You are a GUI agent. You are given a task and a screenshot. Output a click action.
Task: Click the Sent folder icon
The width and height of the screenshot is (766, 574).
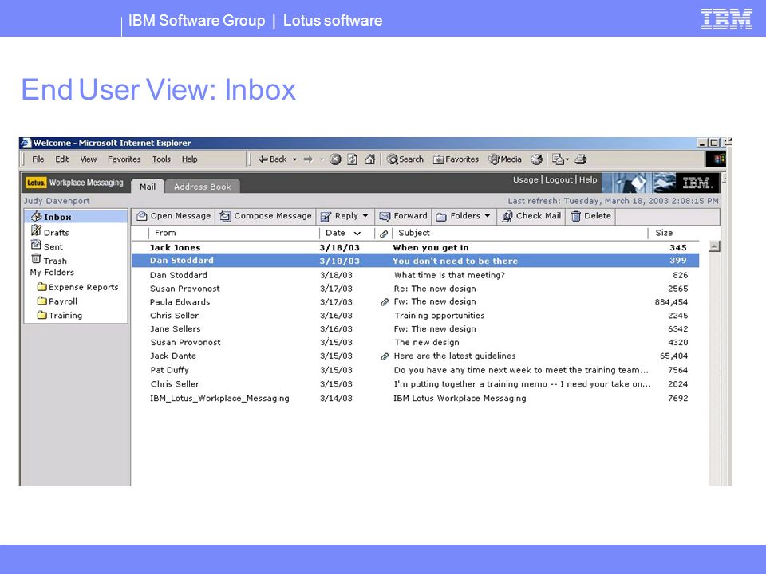click(36, 245)
